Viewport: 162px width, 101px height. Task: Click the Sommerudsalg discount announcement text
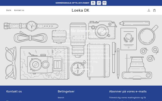pyautogui.click(x=72, y=3)
